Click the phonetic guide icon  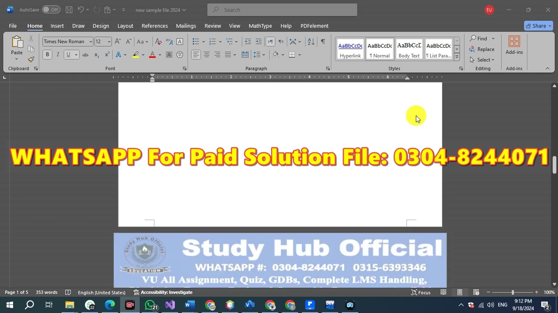click(169, 41)
